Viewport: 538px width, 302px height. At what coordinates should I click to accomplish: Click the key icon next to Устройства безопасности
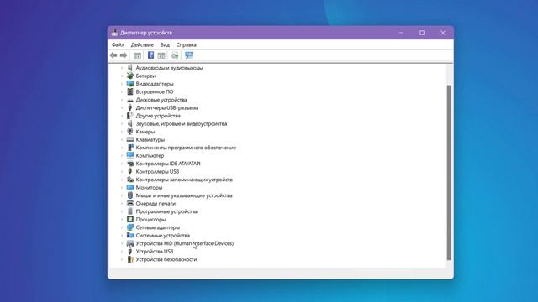pos(130,259)
